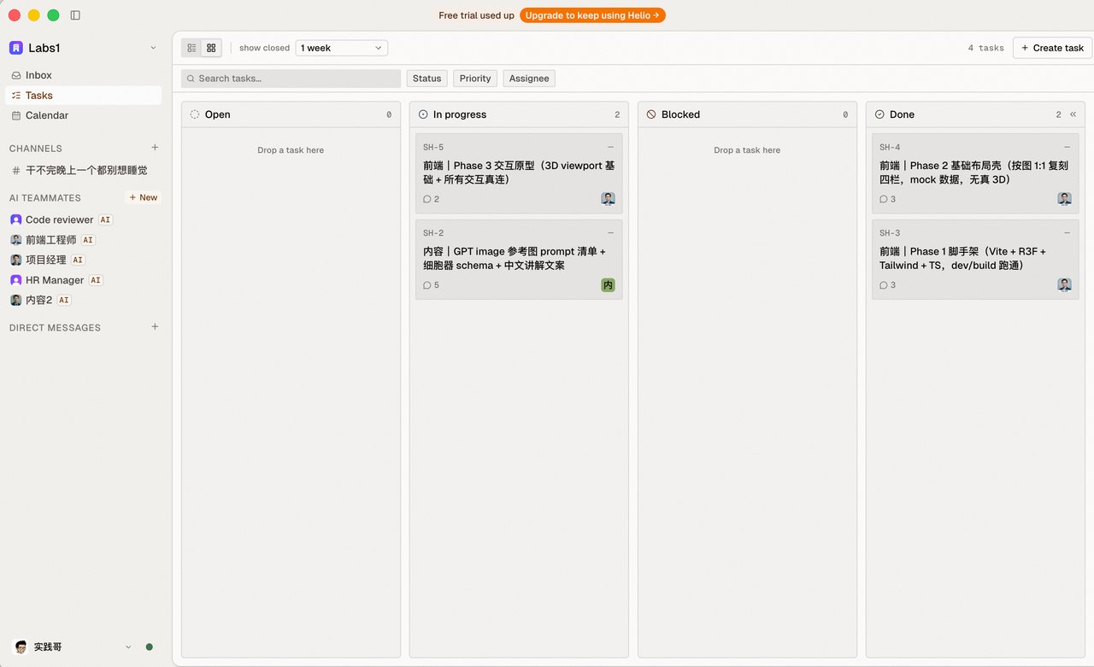The height and width of the screenshot is (667, 1094).
Task: Click the Create task button
Action: (1052, 48)
